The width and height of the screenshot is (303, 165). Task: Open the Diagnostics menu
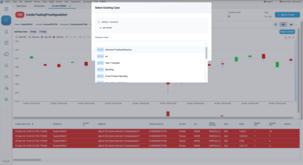click(76, 1)
